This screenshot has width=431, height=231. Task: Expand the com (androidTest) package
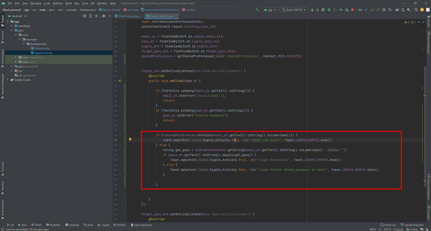point(16,57)
